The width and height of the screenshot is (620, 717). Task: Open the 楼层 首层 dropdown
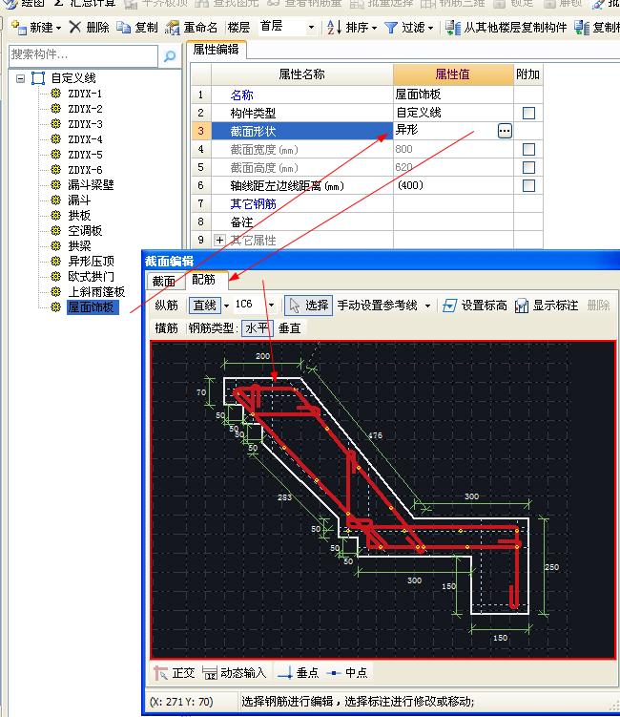tap(311, 28)
